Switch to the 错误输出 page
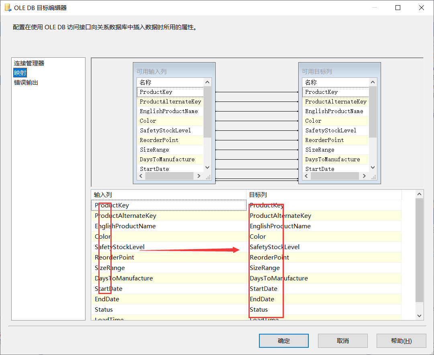The height and width of the screenshot is (355, 434). click(x=26, y=82)
